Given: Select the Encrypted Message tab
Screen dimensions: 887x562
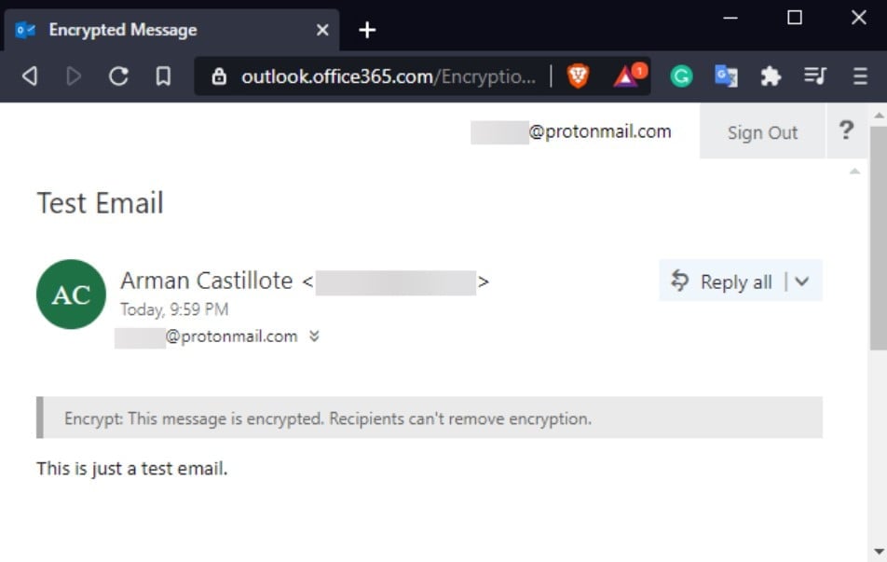Looking at the screenshot, I should (x=171, y=30).
